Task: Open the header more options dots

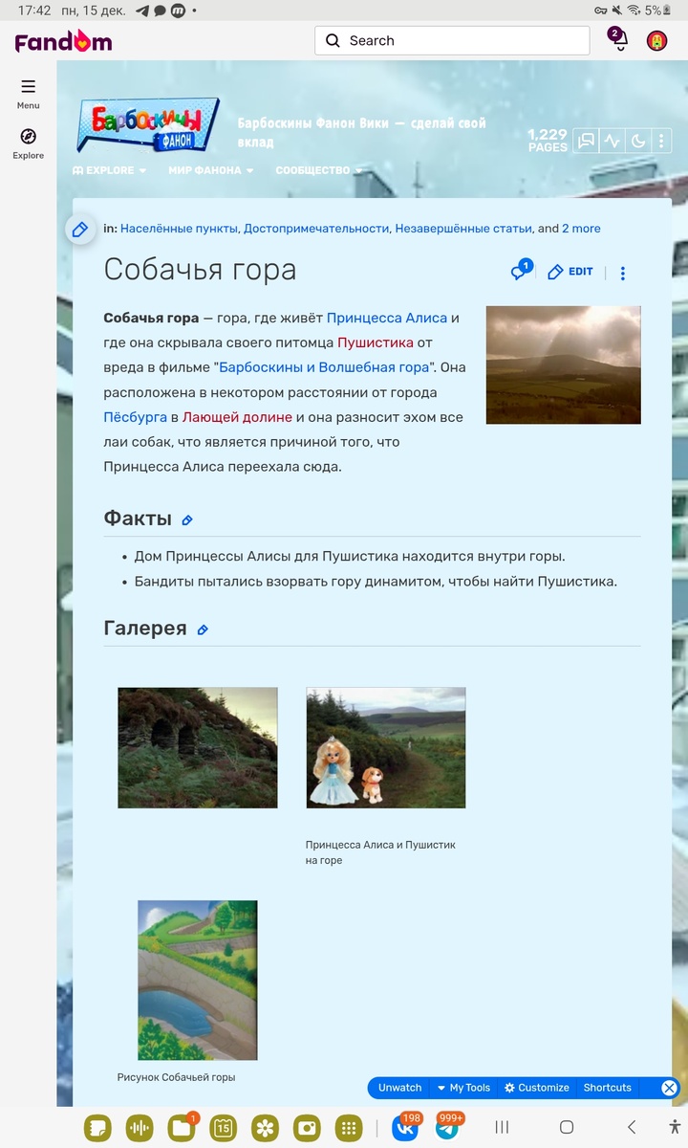Action: pos(661,142)
